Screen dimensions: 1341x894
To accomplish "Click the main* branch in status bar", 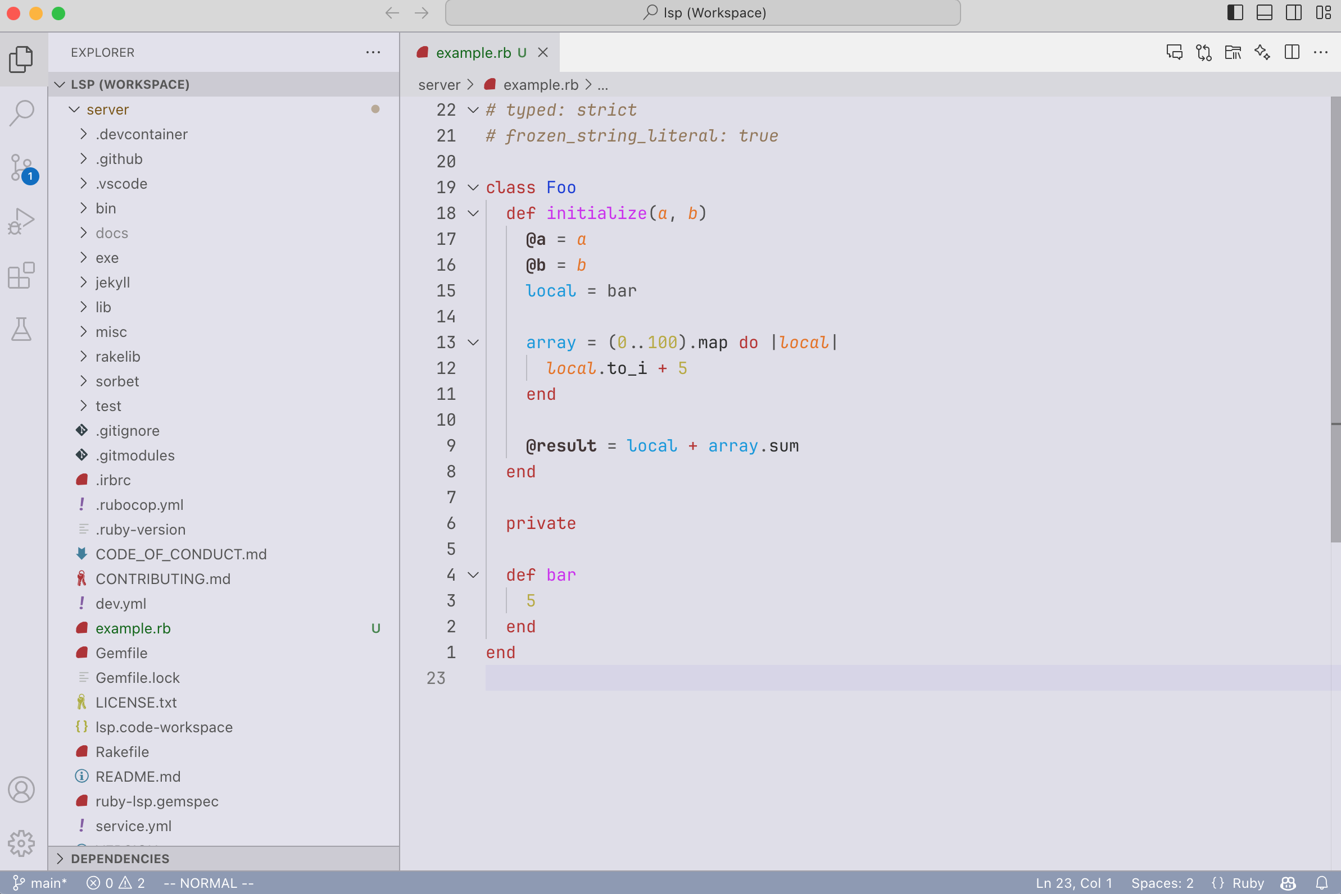I will tap(40, 883).
